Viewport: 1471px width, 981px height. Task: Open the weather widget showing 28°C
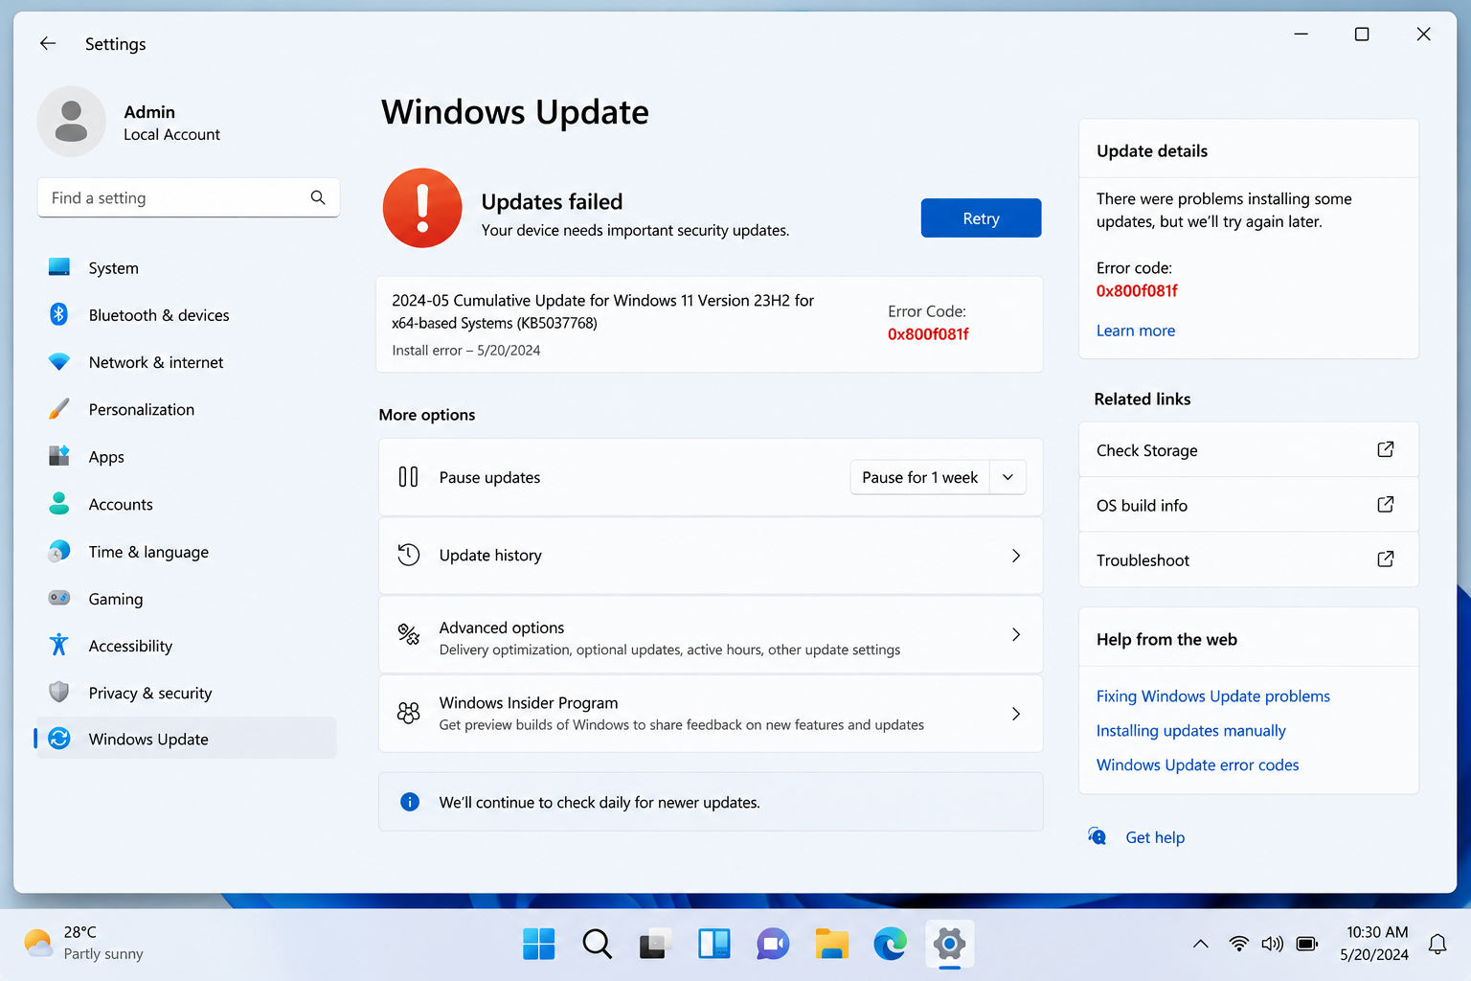click(84, 944)
